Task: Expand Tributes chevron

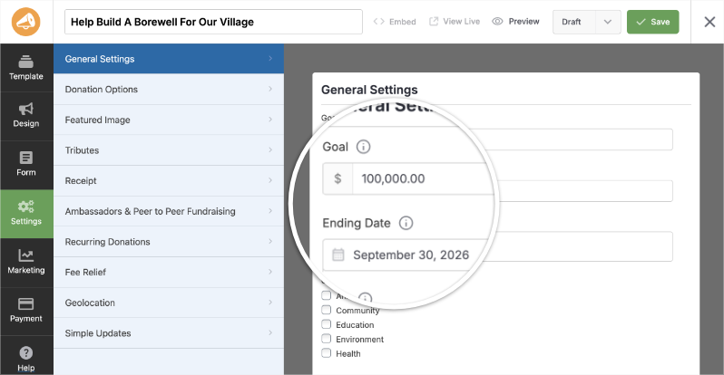Action: coord(270,149)
